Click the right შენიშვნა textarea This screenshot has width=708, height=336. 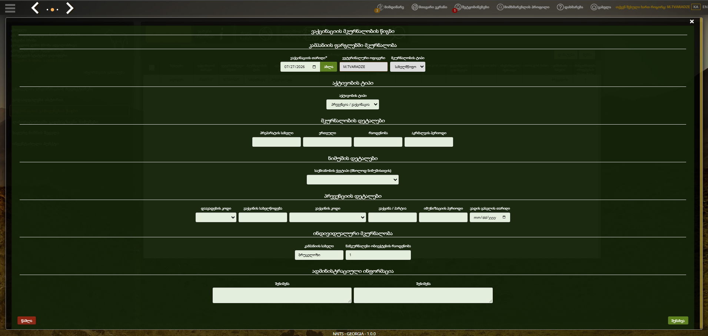click(423, 295)
